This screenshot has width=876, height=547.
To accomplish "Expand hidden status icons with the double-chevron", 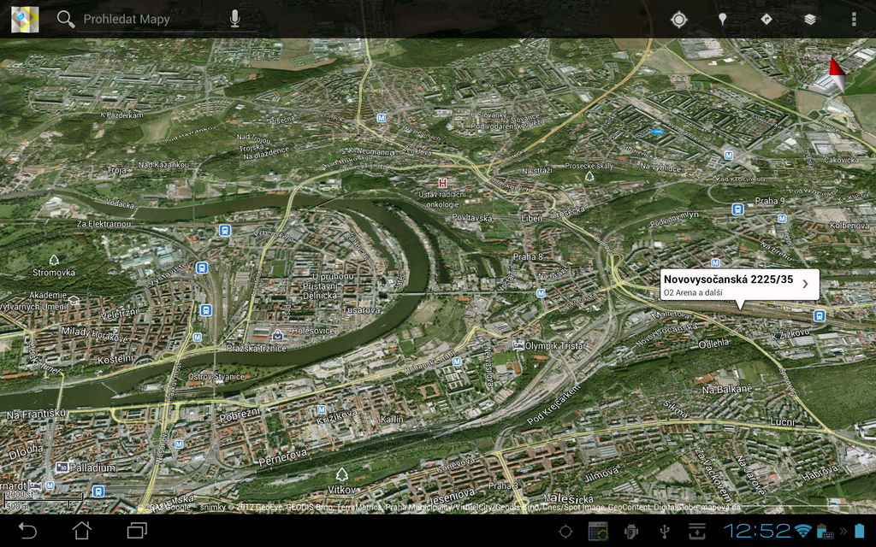I will coord(843,532).
